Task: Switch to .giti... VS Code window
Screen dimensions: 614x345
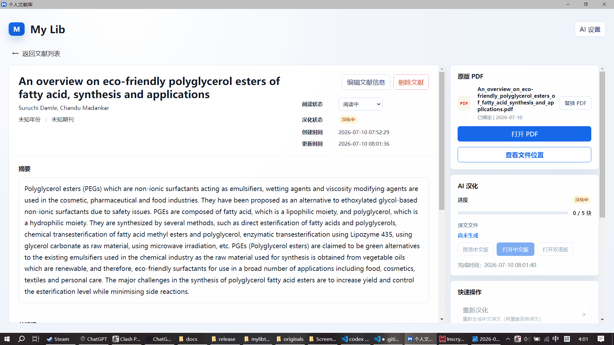Action: 388,339
